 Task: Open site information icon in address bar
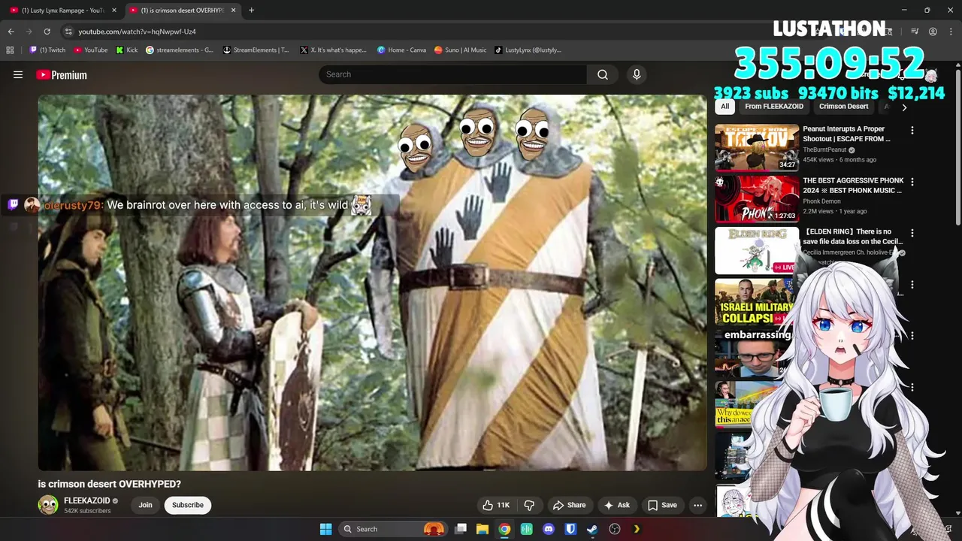point(68,32)
